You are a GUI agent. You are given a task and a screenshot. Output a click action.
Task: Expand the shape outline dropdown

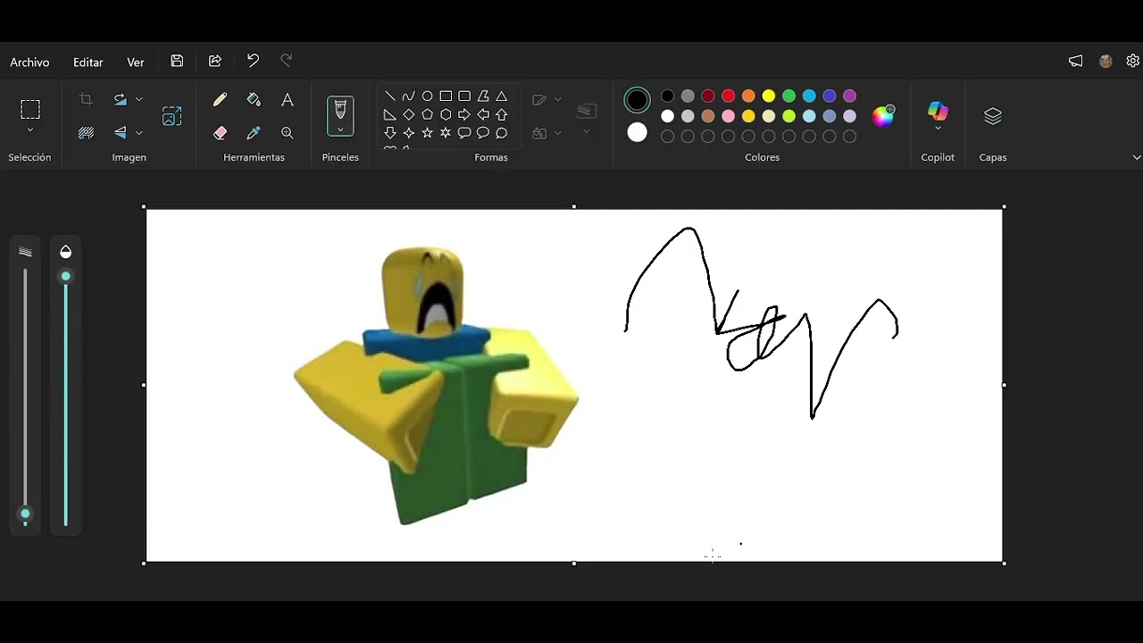point(558,99)
